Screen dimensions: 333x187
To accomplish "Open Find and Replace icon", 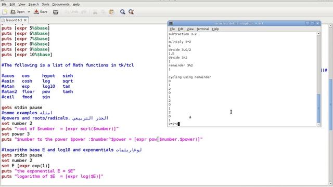I will click(131, 12).
